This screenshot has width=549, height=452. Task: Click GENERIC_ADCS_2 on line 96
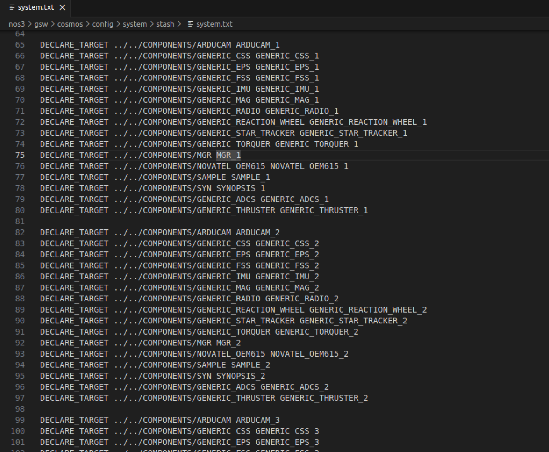click(294, 387)
